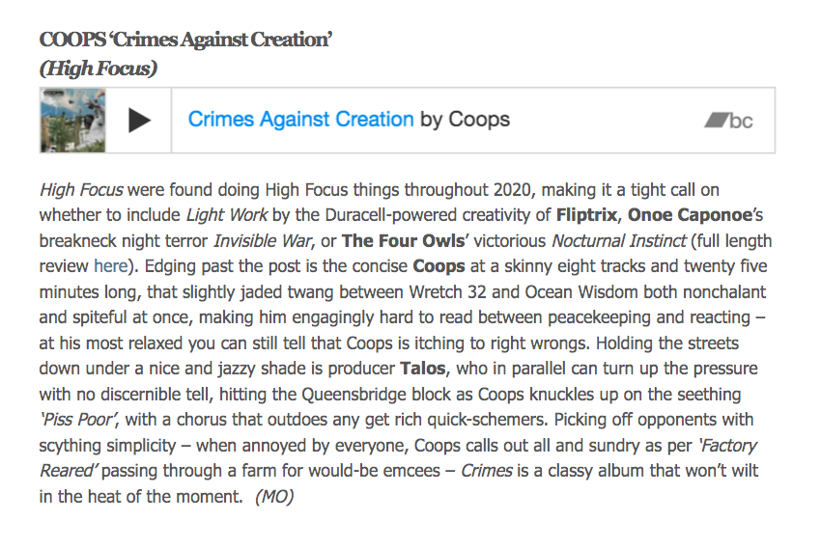This screenshot has width=821, height=549.
Task: Click italic 'High Focus' starting the paragraph
Action: coord(81,190)
